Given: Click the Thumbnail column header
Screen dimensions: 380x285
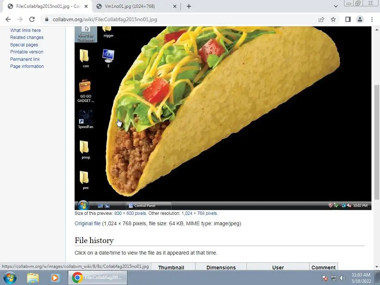Looking at the screenshot, I should click(171, 267).
